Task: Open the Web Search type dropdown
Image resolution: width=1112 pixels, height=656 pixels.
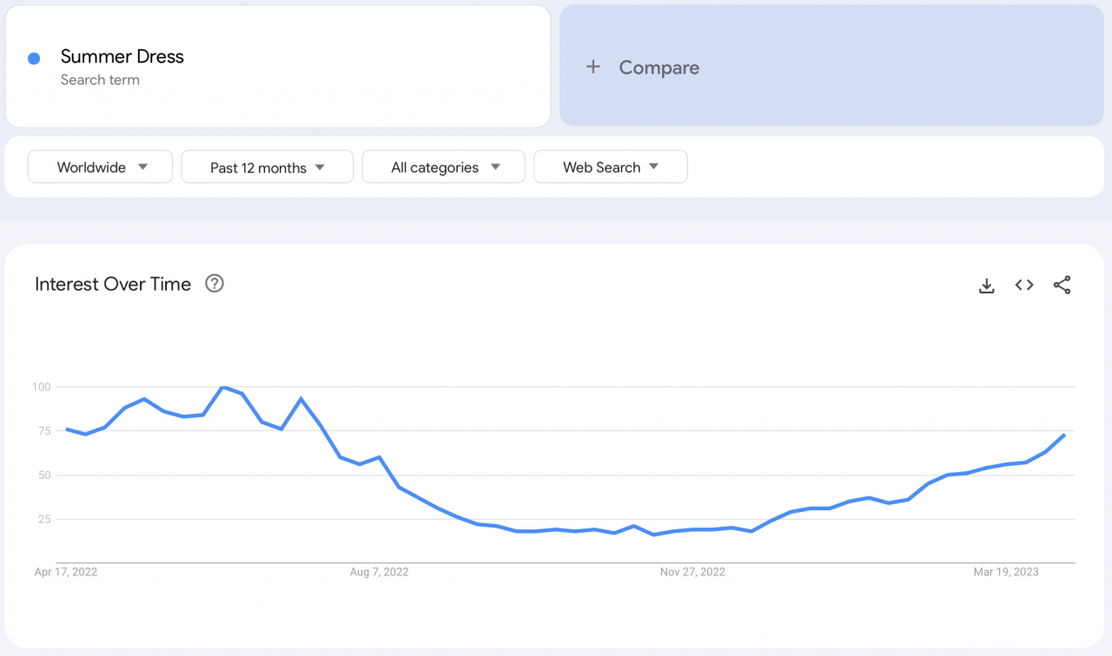Action: coord(610,167)
